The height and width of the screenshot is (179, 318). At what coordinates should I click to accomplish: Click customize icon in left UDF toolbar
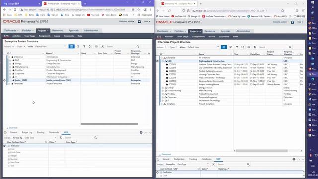tap(61, 138)
